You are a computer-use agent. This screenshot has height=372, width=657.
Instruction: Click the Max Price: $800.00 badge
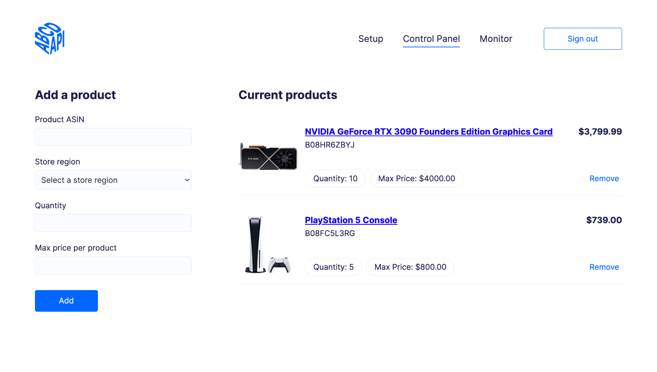click(410, 267)
